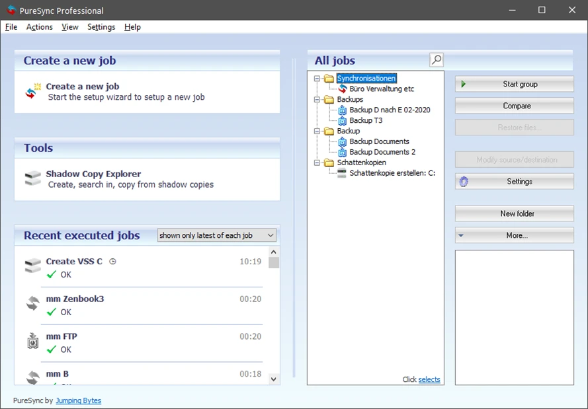
Task: Select the Büro Verwaltung etc job
Action: pos(382,89)
